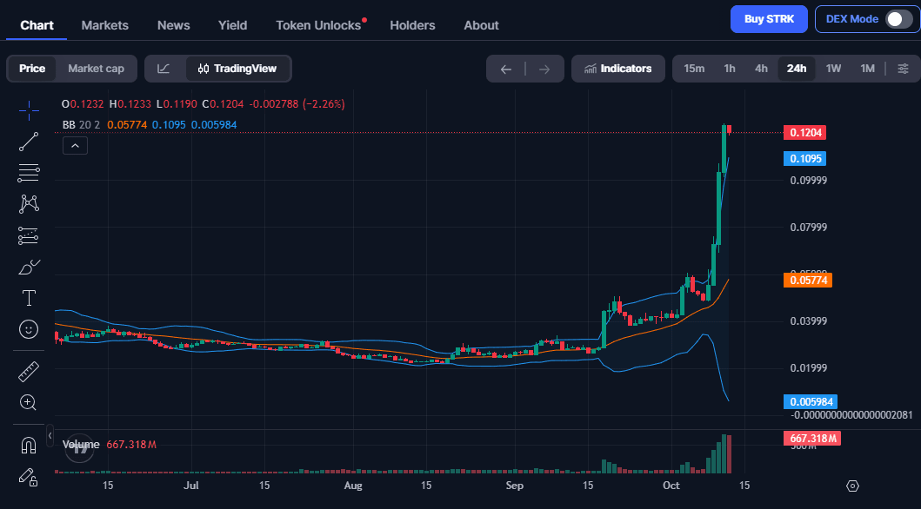921x509 pixels.
Task: Select the trend line drawing tool
Action: 29,142
